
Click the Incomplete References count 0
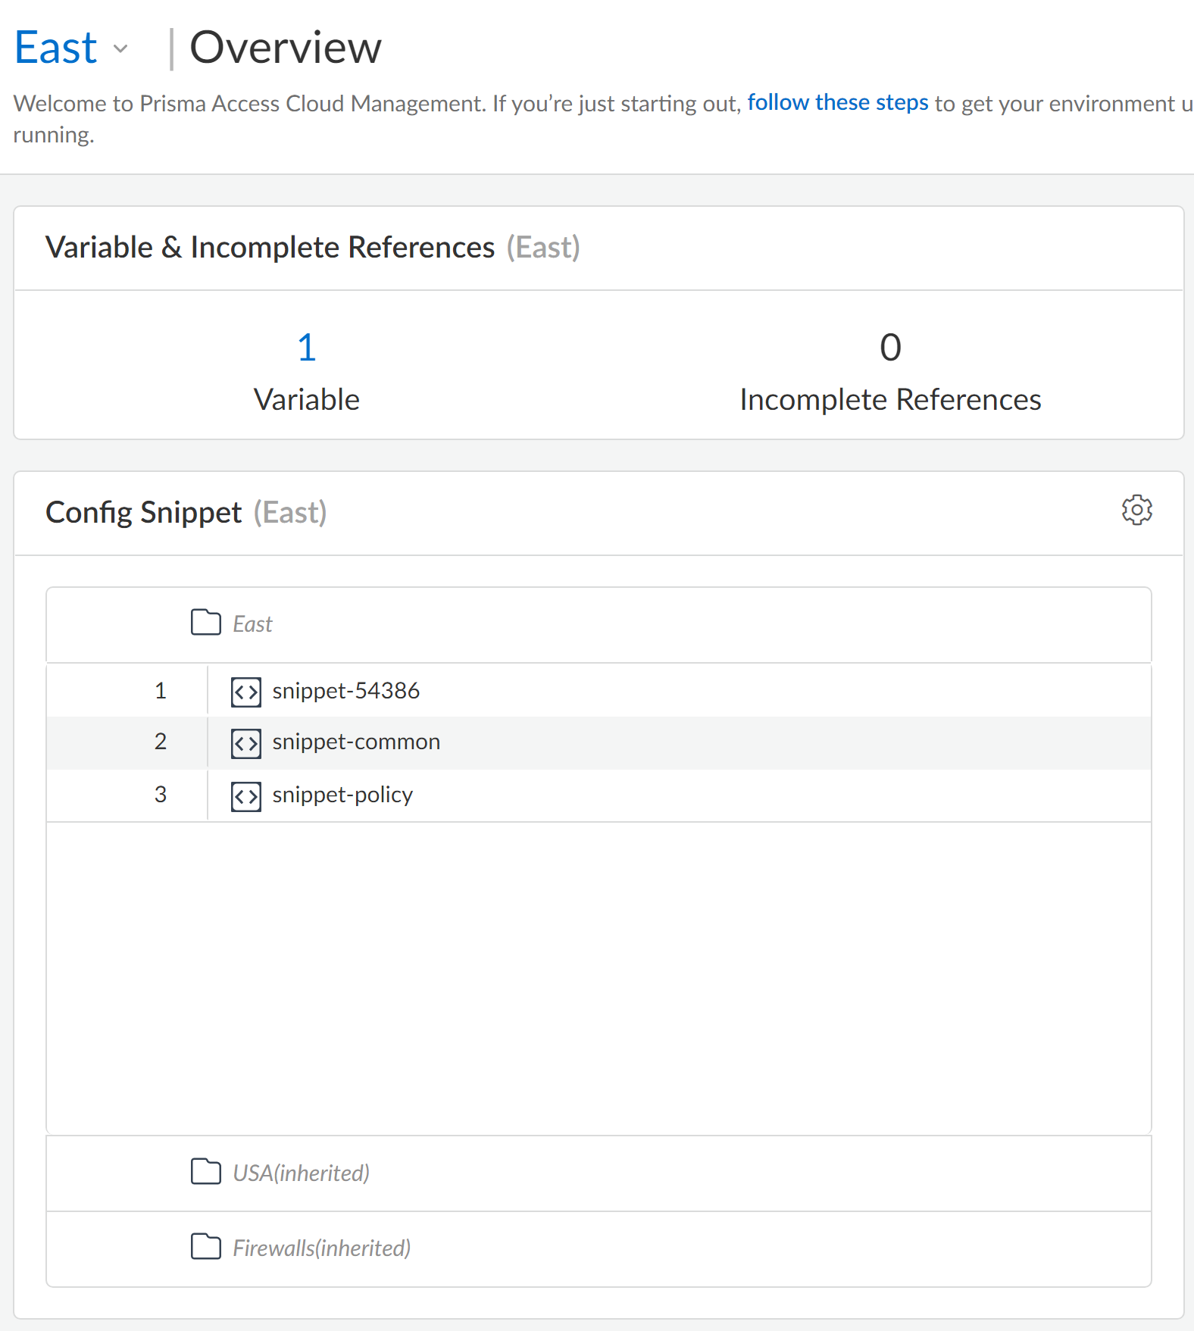coord(890,348)
